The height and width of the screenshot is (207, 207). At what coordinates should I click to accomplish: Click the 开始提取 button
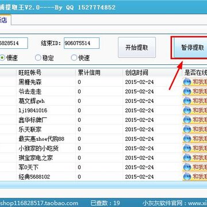click(x=137, y=48)
